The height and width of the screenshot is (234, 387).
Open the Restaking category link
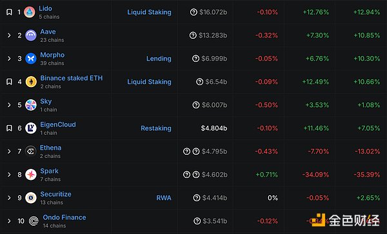pos(156,128)
